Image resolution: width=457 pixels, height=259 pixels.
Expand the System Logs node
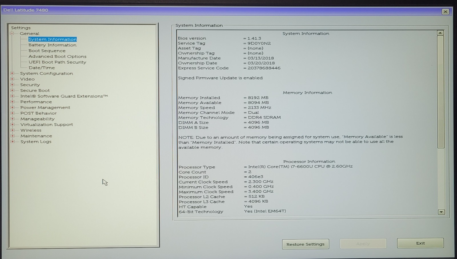pos(12,142)
